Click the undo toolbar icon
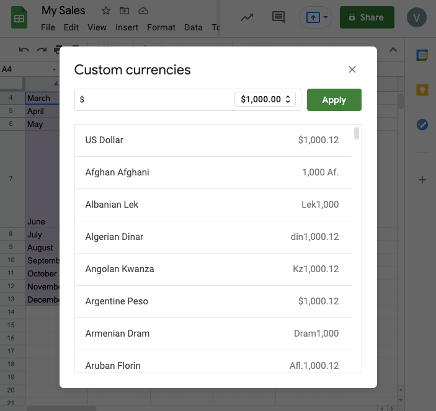Viewport: 436px width, 411px height. coord(24,50)
